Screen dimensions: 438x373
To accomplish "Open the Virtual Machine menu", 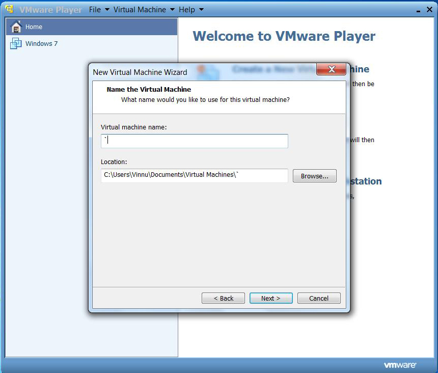I will 140,10.
